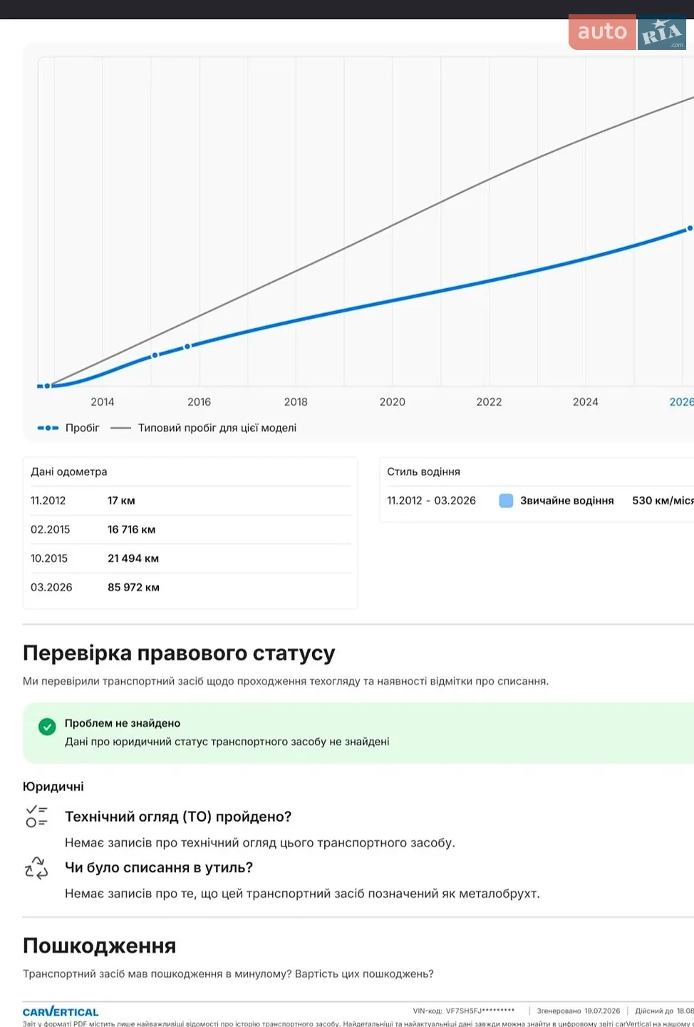694x1027 pixels.
Task: Click the blue driving style color swatch
Action: coord(506,501)
